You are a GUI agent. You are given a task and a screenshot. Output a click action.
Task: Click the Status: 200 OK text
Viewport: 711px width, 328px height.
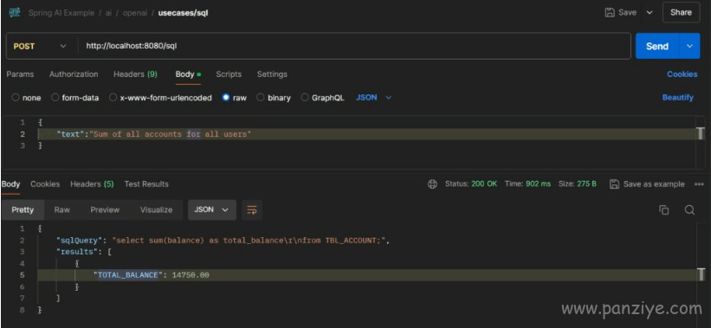click(x=471, y=184)
